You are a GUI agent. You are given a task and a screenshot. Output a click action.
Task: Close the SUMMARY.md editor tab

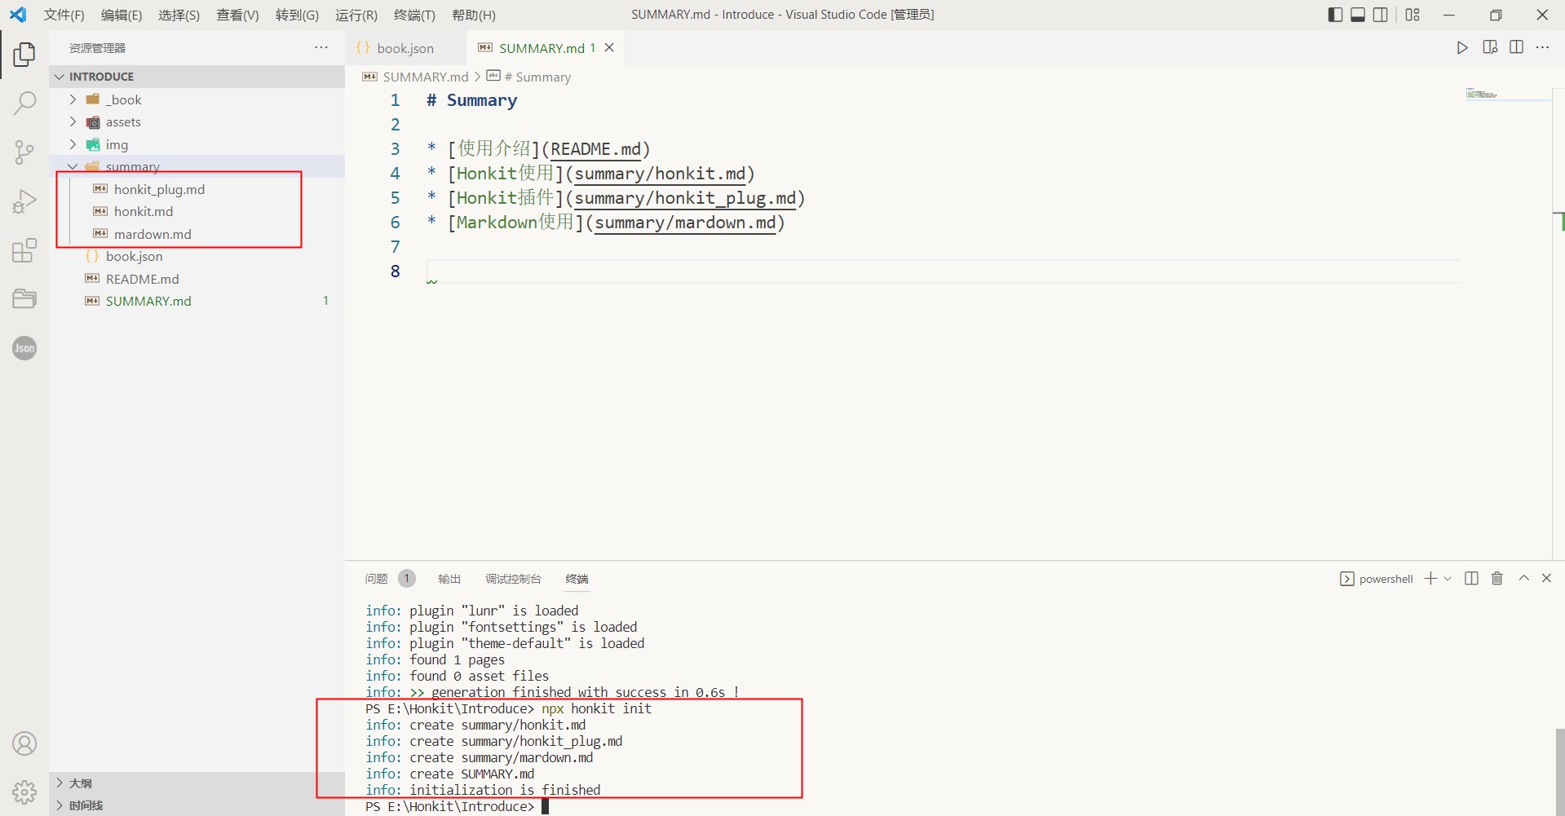coord(609,47)
